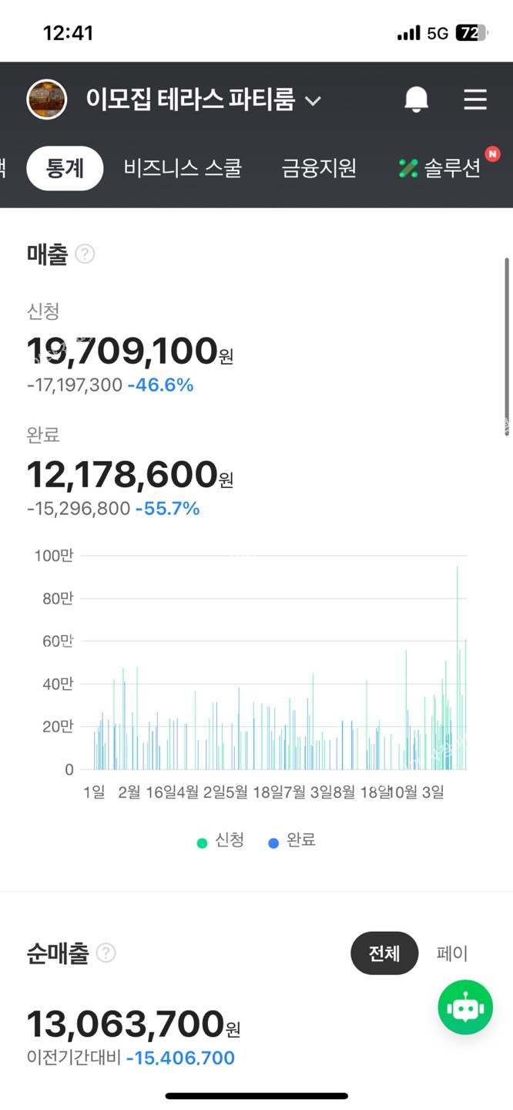Select 전체 net sales filter
The image size is (513, 1110).
coord(384,954)
